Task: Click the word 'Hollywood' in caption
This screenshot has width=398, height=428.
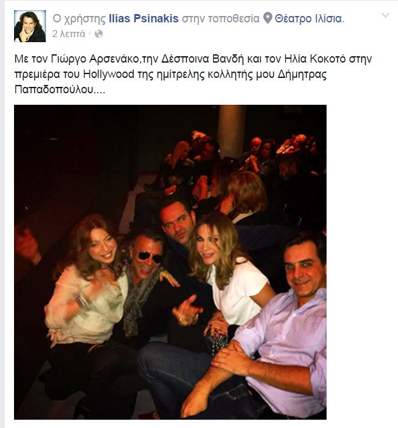Action: [x=108, y=74]
